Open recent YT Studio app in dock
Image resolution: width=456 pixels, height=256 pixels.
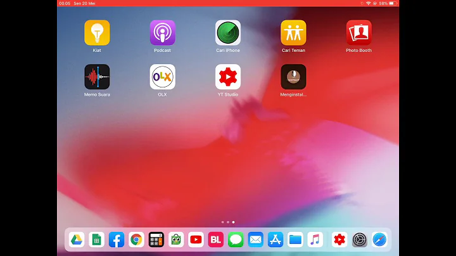tap(339, 240)
